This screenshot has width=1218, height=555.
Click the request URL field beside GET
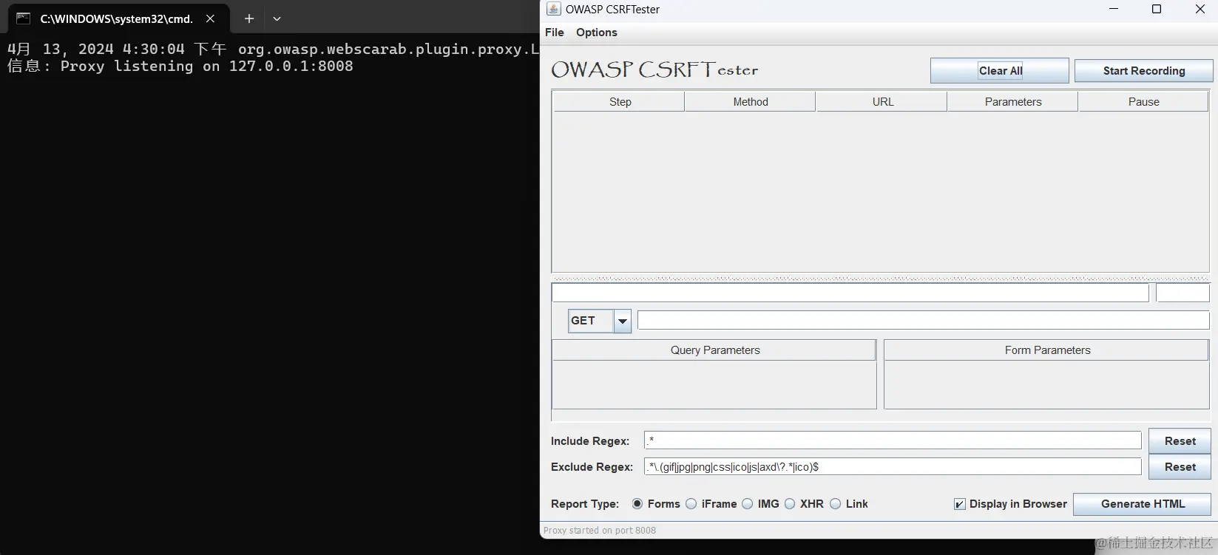coord(923,321)
